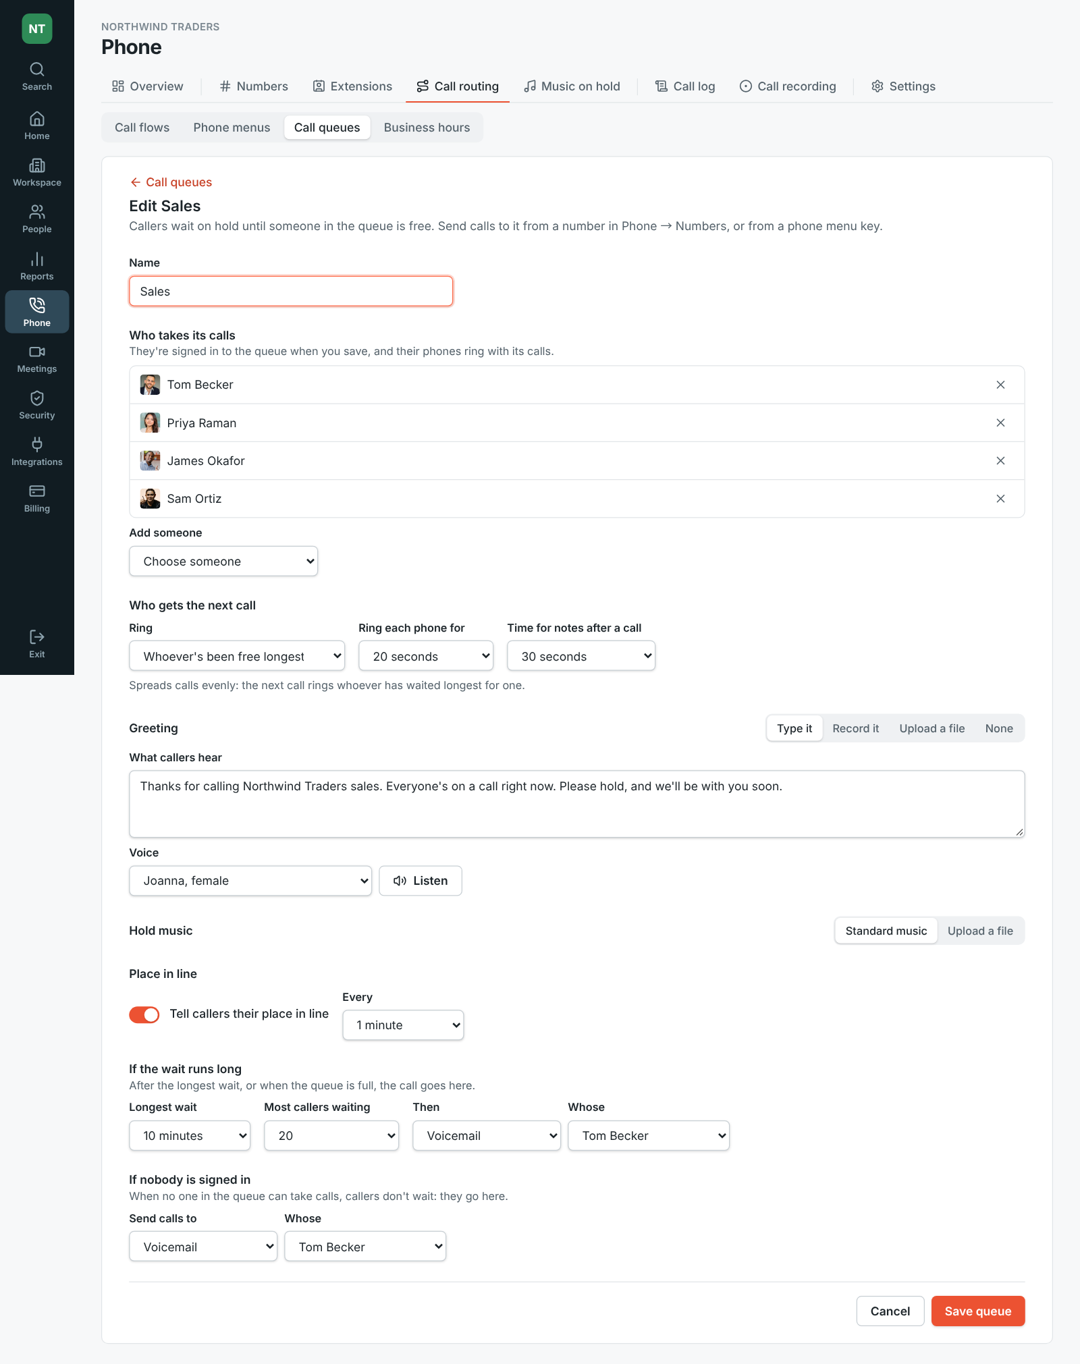Viewport: 1080px width, 1364px height.
Task: Click the NT workspace logo
Action: [x=37, y=29]
